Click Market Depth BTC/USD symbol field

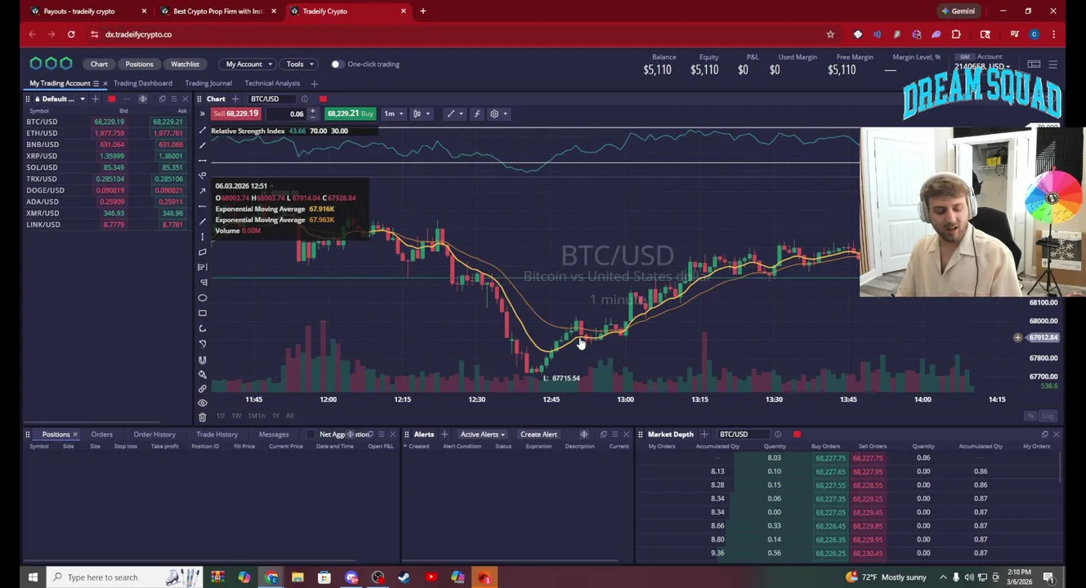[x=742, y=434]
